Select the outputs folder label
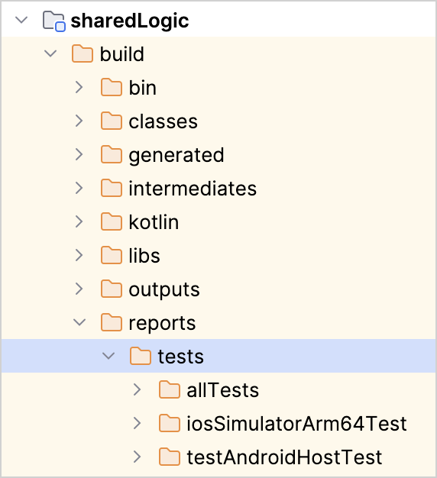Image resolution: width=437 pixels, height=478 pixels. coord(164,289)
